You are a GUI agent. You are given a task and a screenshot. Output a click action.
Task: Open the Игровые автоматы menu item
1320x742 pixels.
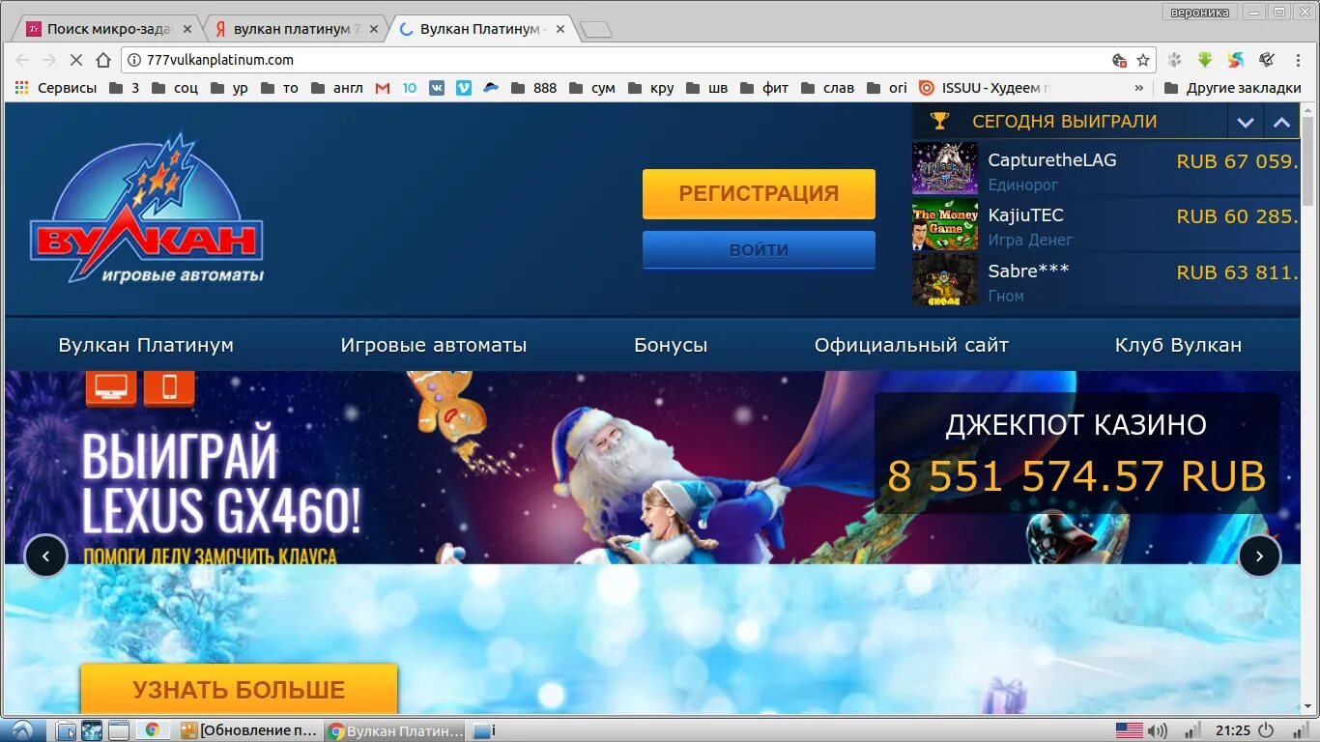coord(434,345)
